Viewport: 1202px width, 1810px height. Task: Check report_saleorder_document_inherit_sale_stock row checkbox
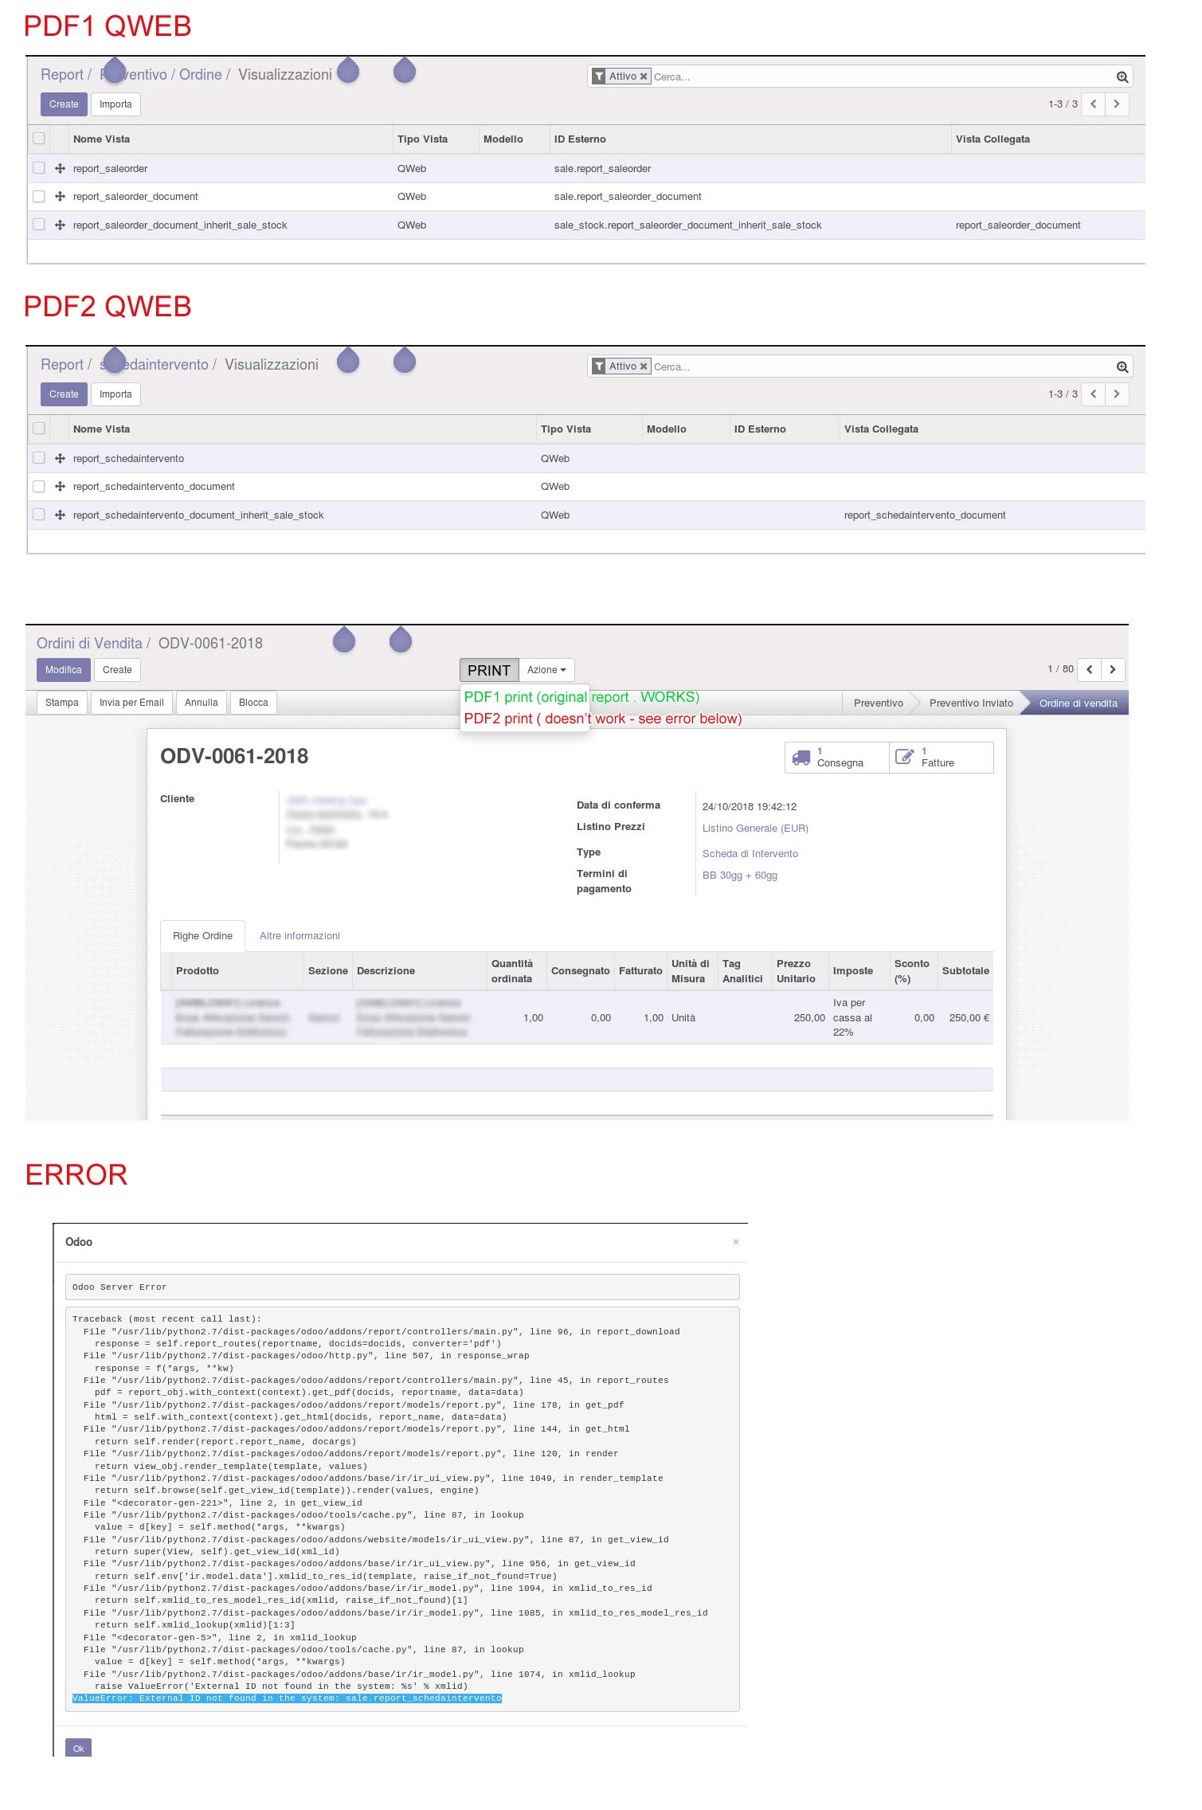pyautogui.click(x=38, y=225)
